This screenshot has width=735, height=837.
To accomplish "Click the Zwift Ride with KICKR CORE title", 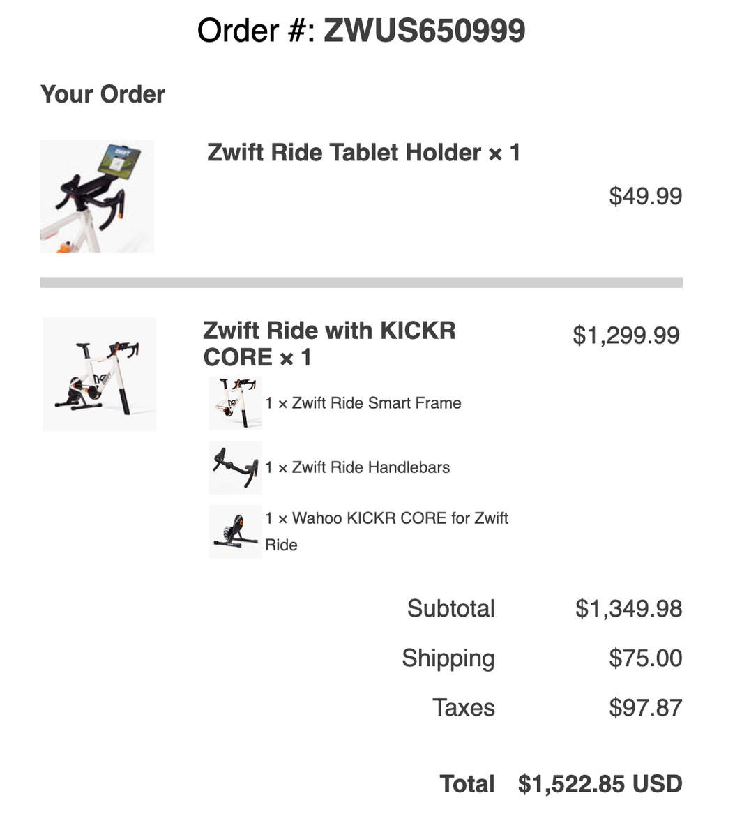I will (x=329, y=344).
